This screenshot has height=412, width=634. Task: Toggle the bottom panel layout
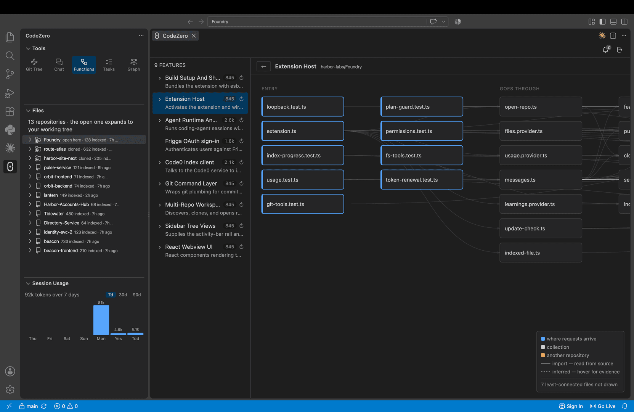(x=613, y=22)
